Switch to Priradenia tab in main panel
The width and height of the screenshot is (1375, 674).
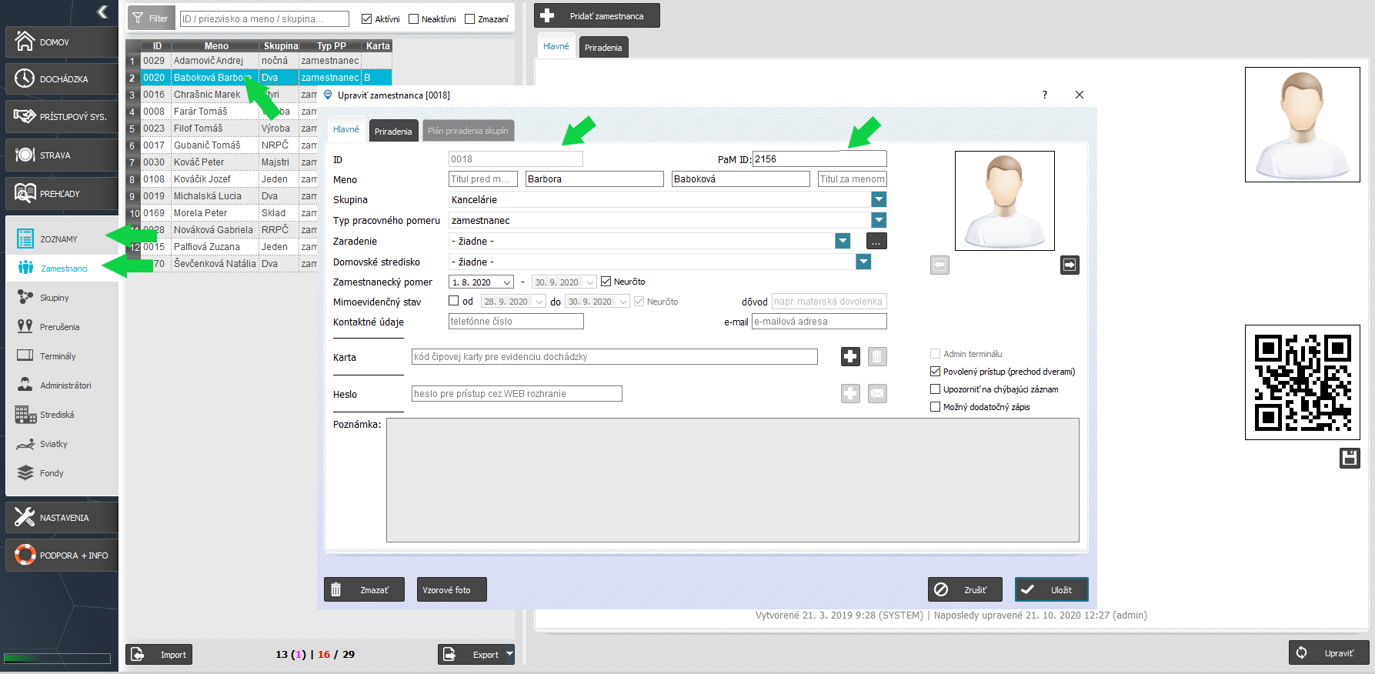(x=603, y=47)
